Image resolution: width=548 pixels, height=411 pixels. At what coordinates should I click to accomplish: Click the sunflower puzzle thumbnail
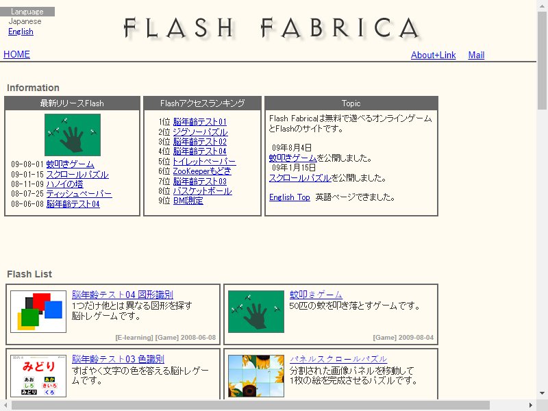(256, 376)
